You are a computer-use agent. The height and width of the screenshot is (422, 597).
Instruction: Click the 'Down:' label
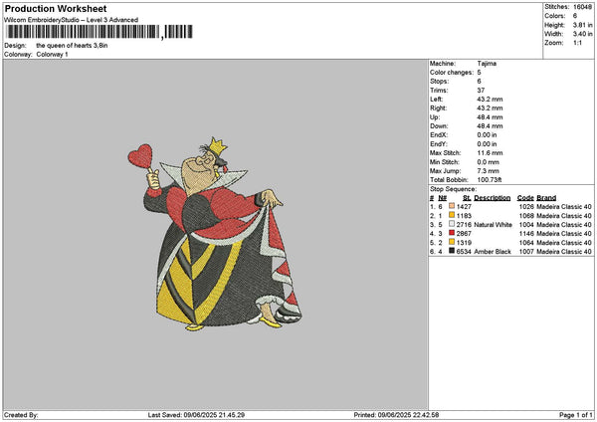tap(439, 126)
